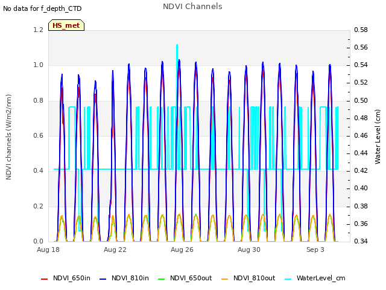
Task: Click the 0.58 right axis tick label
Action: pos(361,30)
